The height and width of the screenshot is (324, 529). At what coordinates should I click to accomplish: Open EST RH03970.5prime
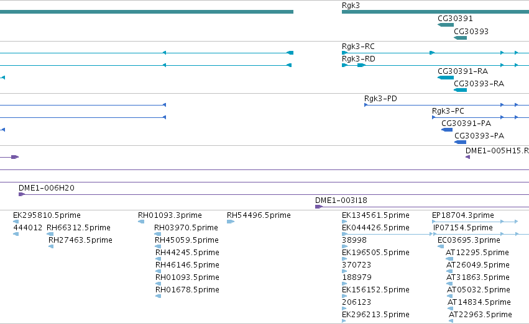[x=157, y=234]
